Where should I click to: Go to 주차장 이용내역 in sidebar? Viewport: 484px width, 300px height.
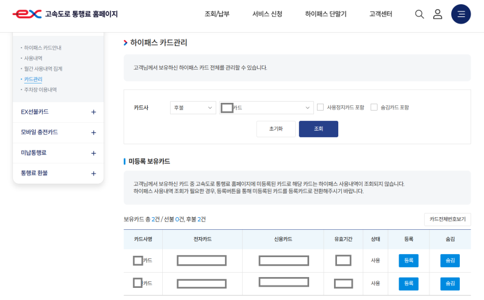coord(41,90)
